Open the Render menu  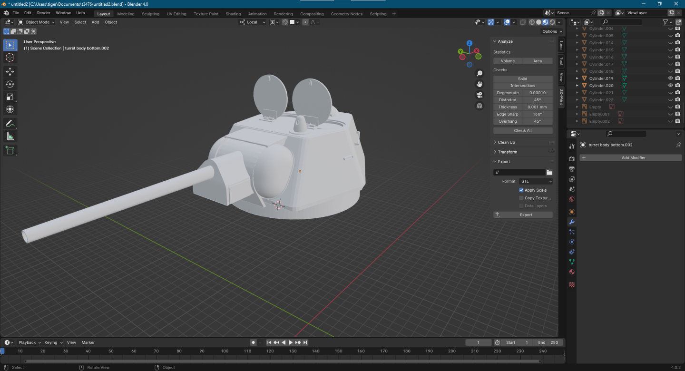click(43, 13)
